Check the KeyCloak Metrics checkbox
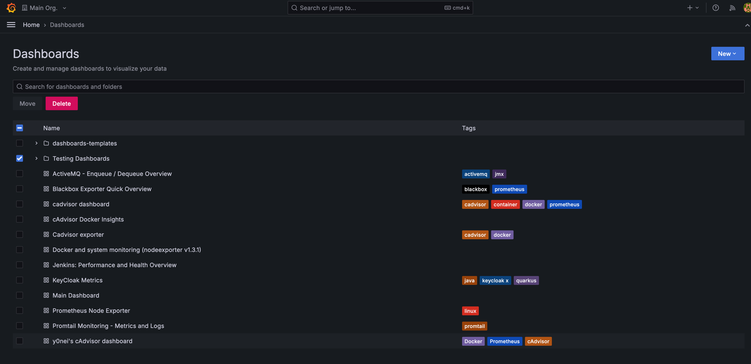The width and height of the screenshot is (751, 364). point(19,280)
